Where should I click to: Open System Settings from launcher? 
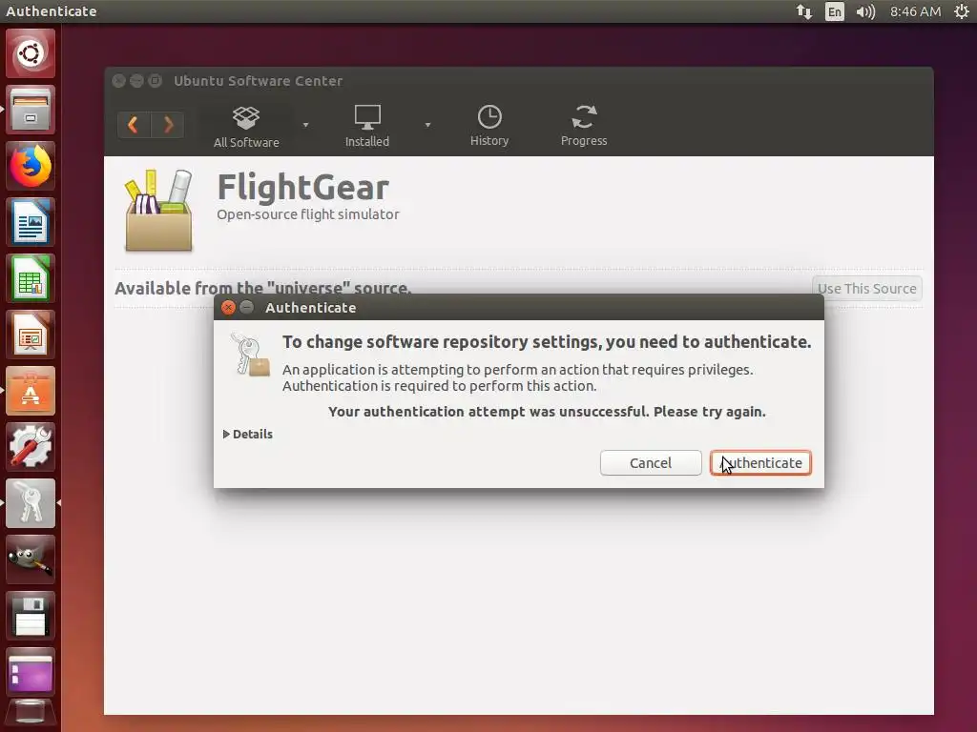(31, 447)
